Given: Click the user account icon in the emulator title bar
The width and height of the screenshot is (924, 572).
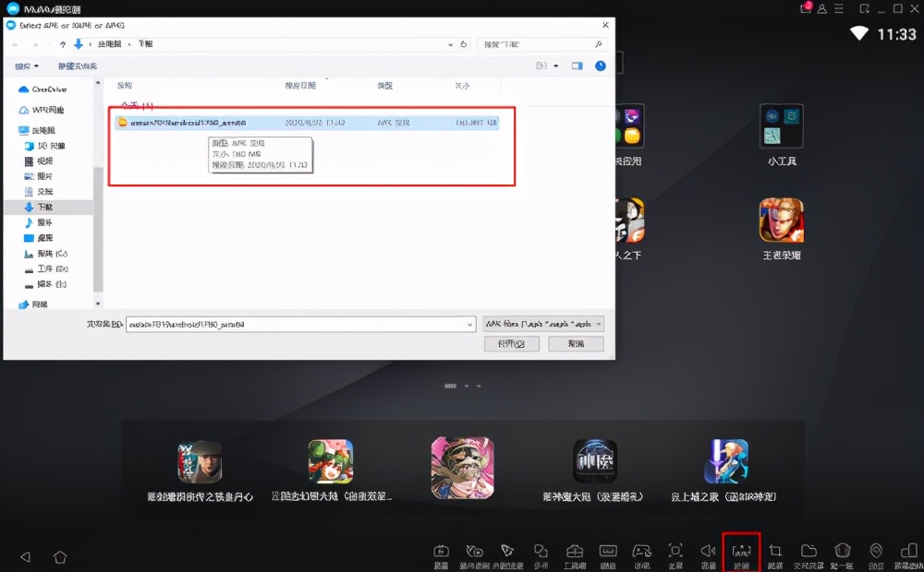Looking at the screenshot, I should [x=822, y=9].
